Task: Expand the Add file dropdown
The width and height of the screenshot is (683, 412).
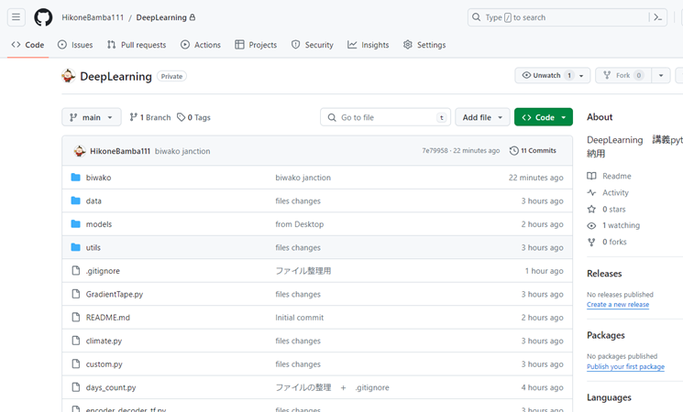Action: (482, 117)
